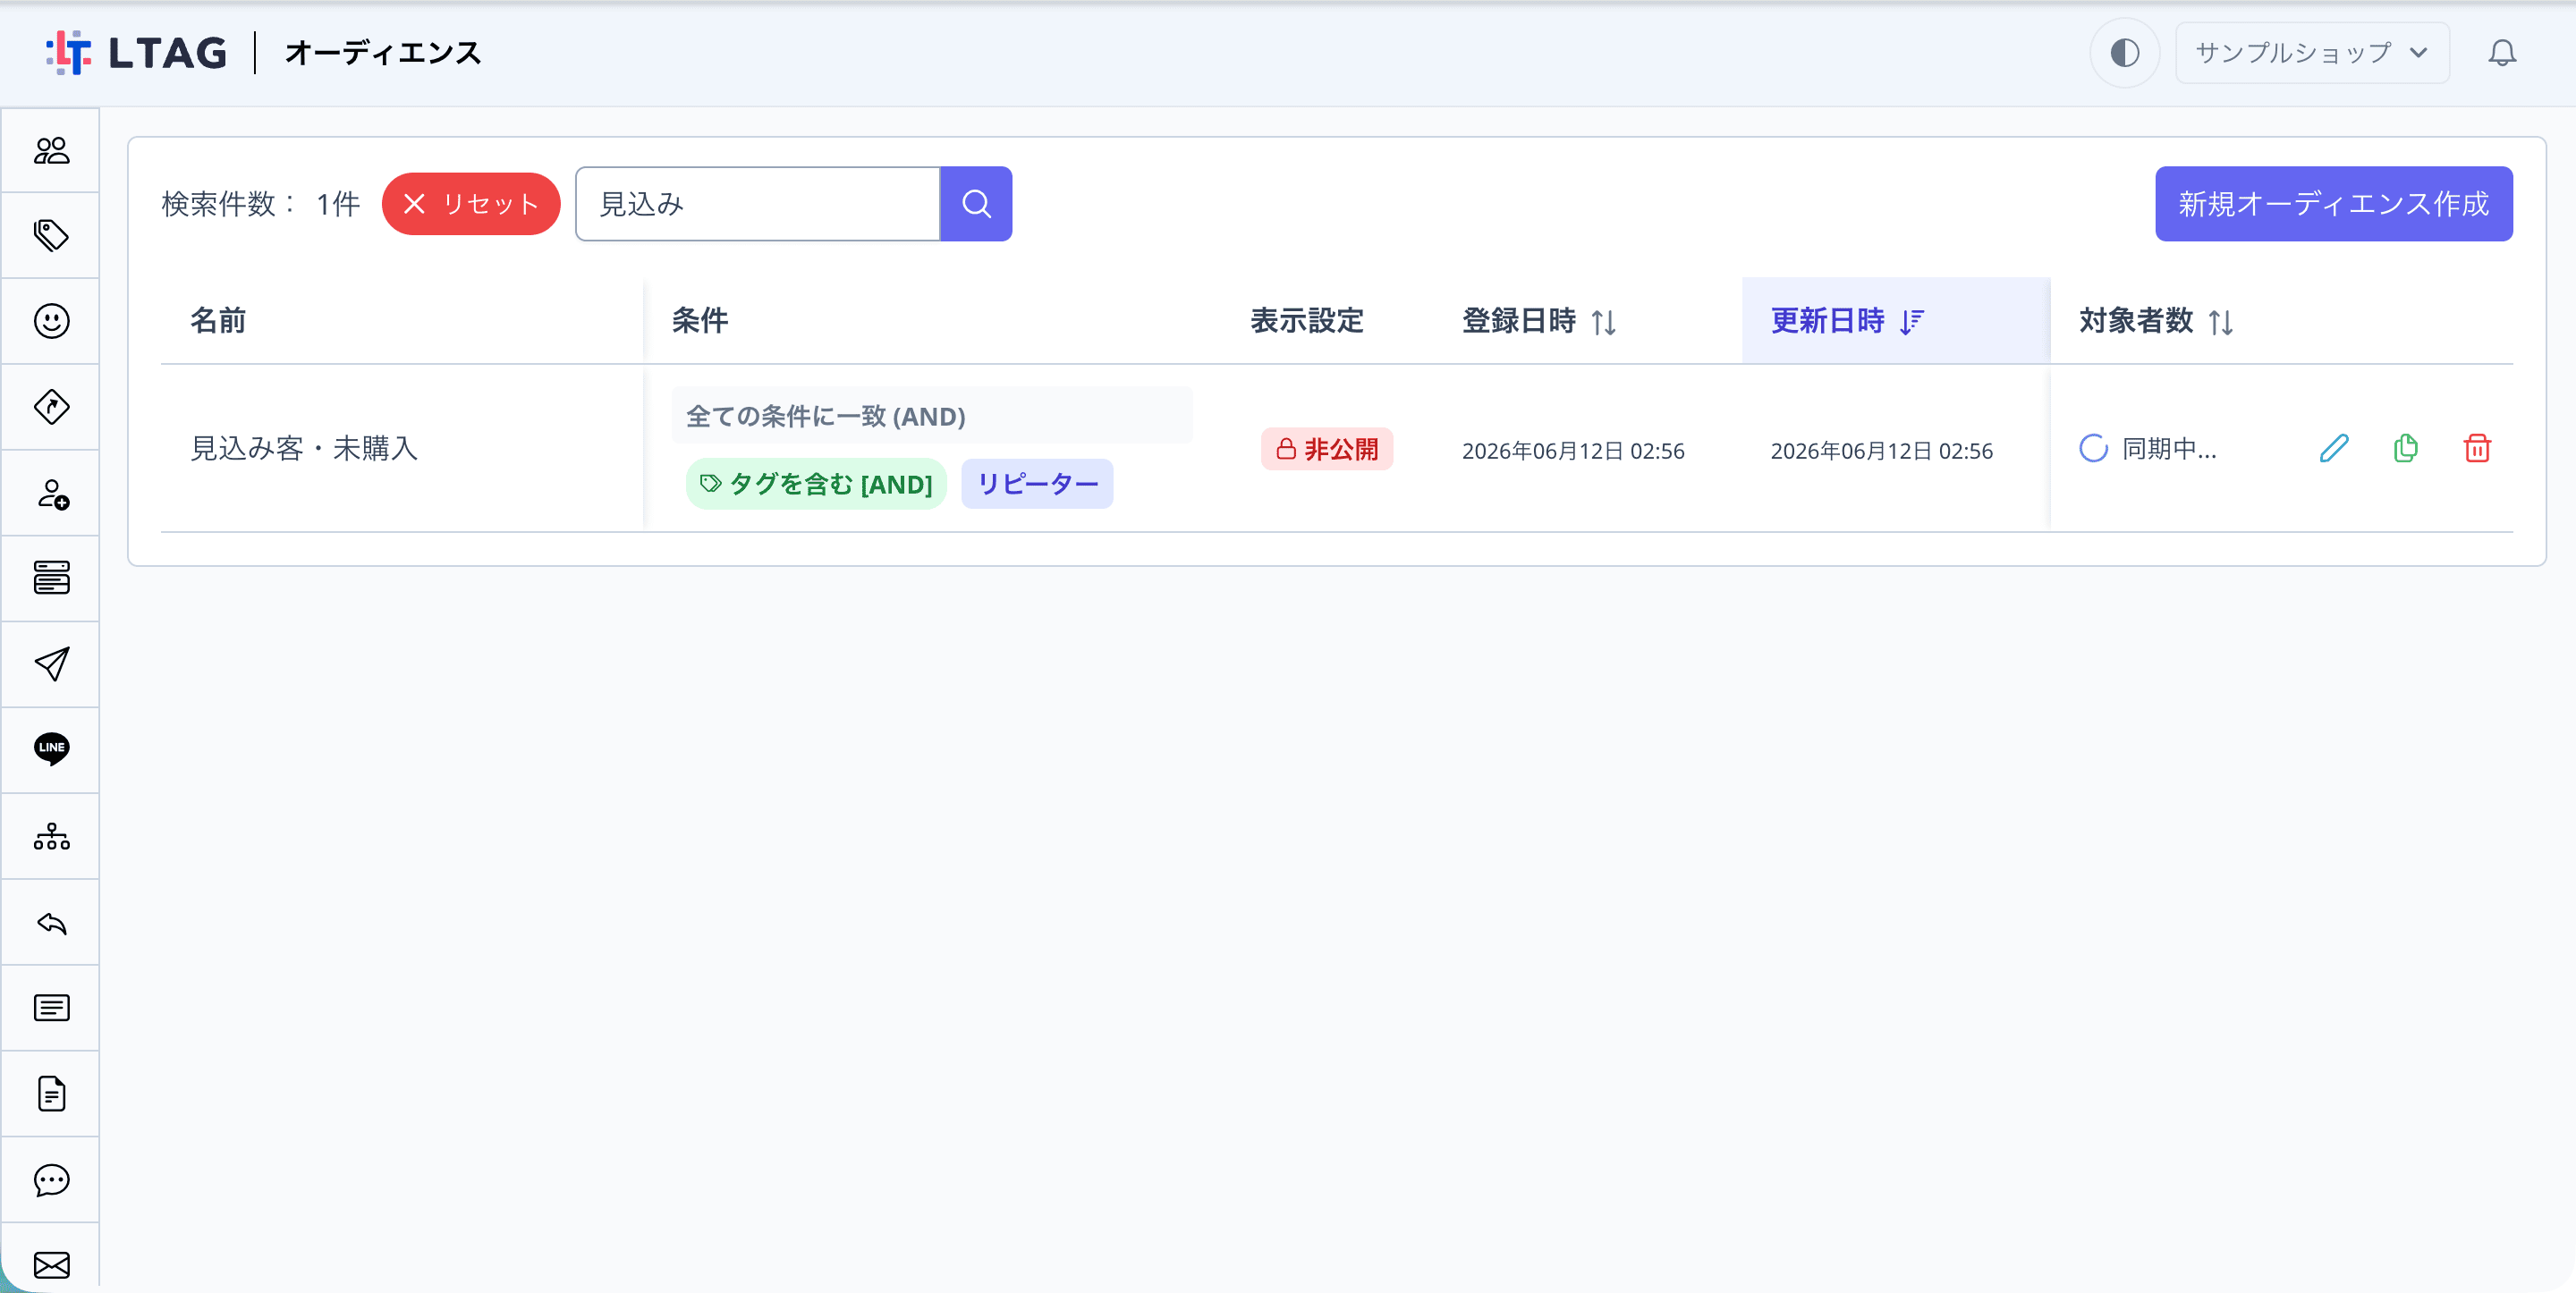
Task: Click 全ての条件に一致 (AND) label
Action: (826, 416)
